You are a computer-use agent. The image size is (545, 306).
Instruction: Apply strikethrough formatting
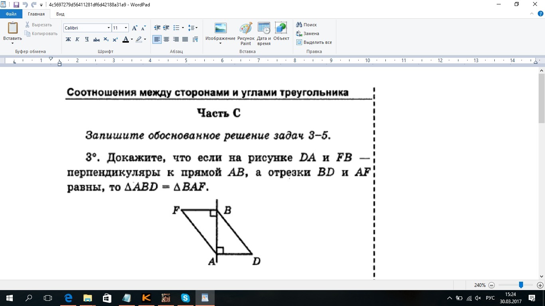click(96, 39)
